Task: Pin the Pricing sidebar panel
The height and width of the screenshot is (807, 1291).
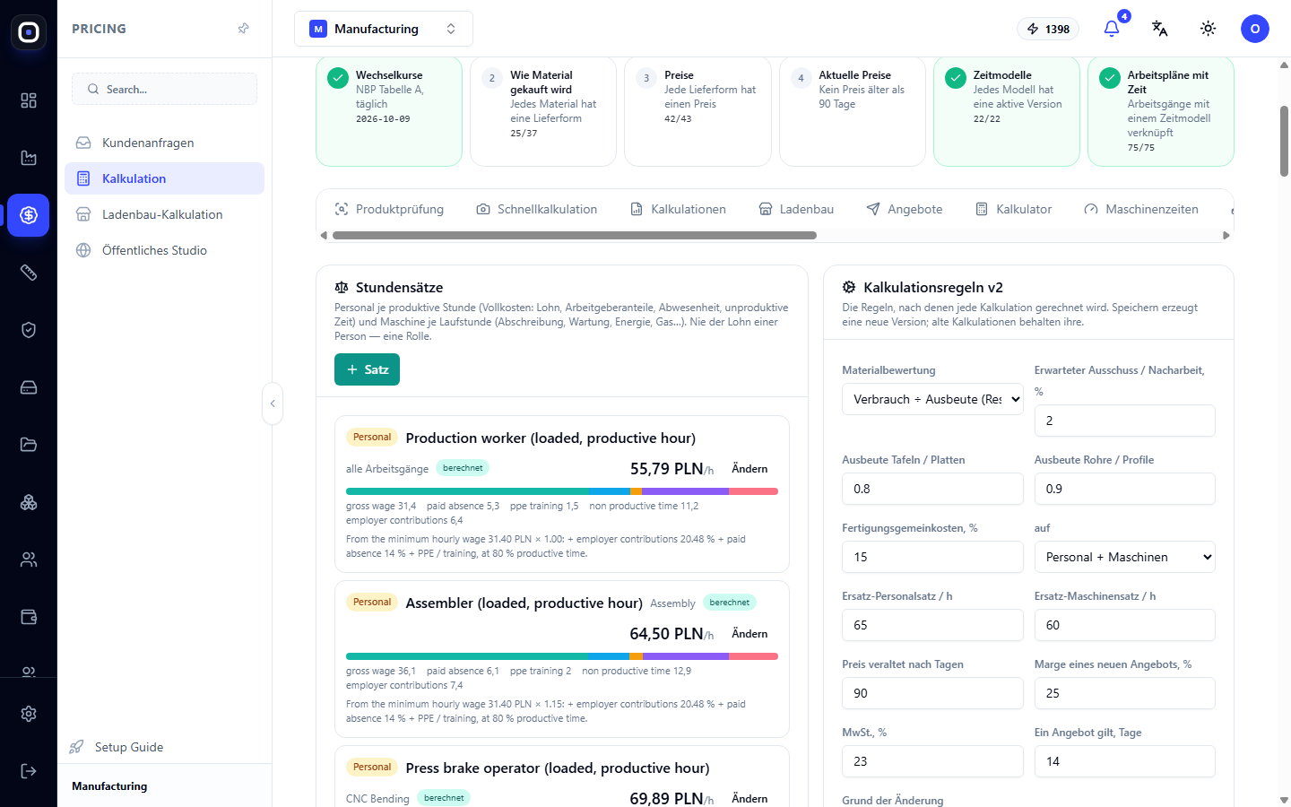Action: 243,29
